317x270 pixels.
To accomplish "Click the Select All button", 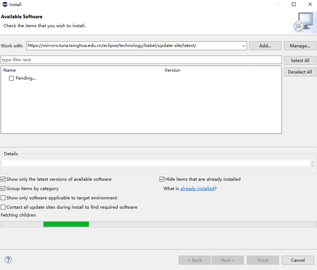I will pos(300,60).
